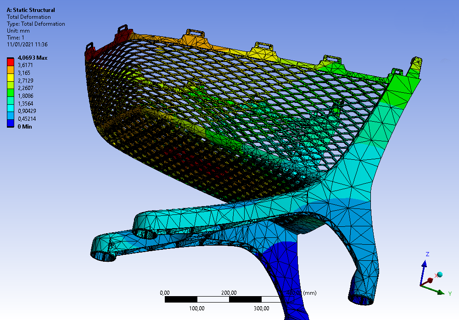This screenshot has width=459, height=320.
Task: Click the "(mm)" unit label on the ruler
Action: pos(310,293)
